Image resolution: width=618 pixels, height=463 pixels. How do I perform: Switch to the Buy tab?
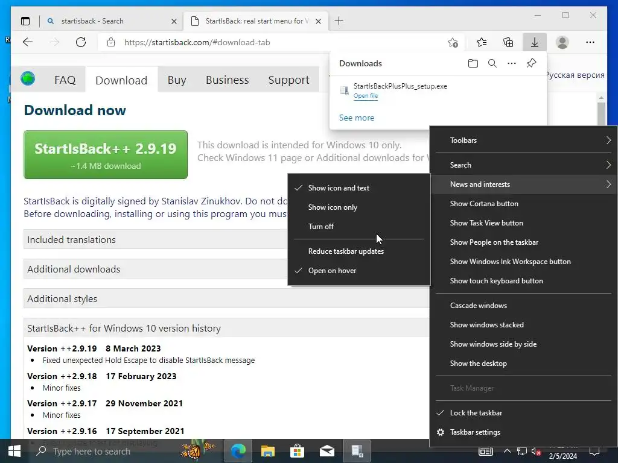pyautogui.click(x=177, y=80)
